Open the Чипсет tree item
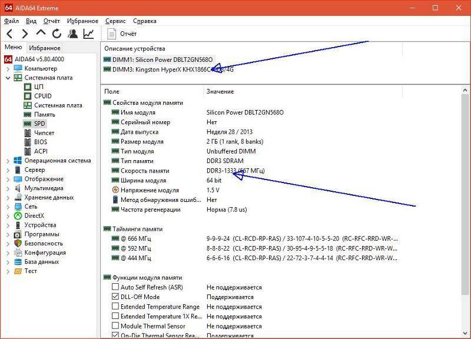This screenshot has width=471, height=339. (x=44, y=133)
